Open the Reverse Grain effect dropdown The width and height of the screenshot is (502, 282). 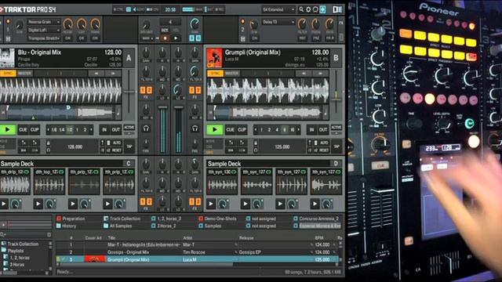[44, 22]
